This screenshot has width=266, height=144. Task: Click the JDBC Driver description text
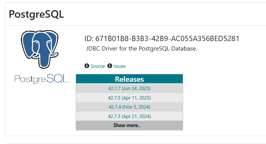point(142,49)
